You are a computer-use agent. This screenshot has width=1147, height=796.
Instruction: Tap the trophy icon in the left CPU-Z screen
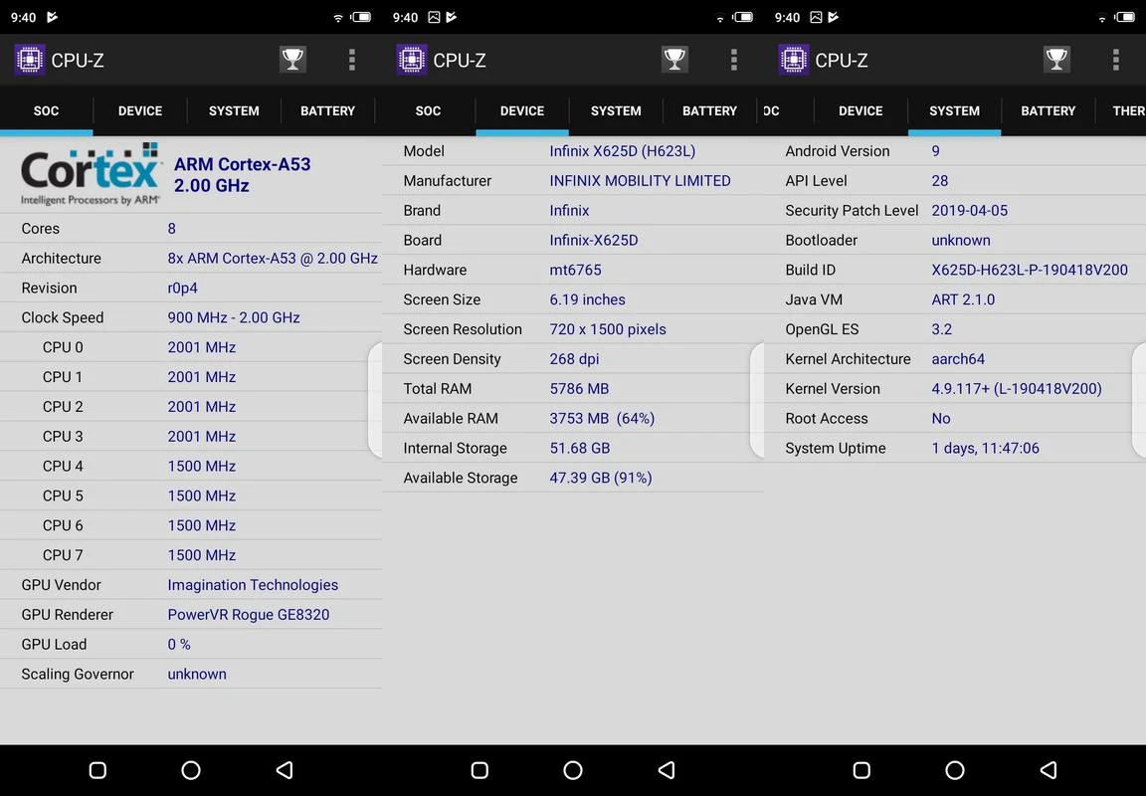point(292,60)
